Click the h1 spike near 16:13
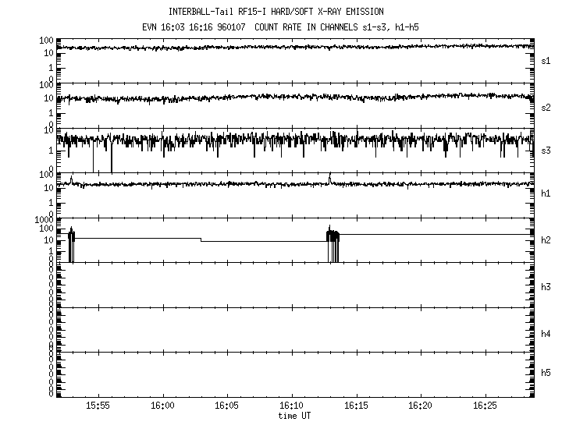The image size is (562, 429). coord(330,178)
